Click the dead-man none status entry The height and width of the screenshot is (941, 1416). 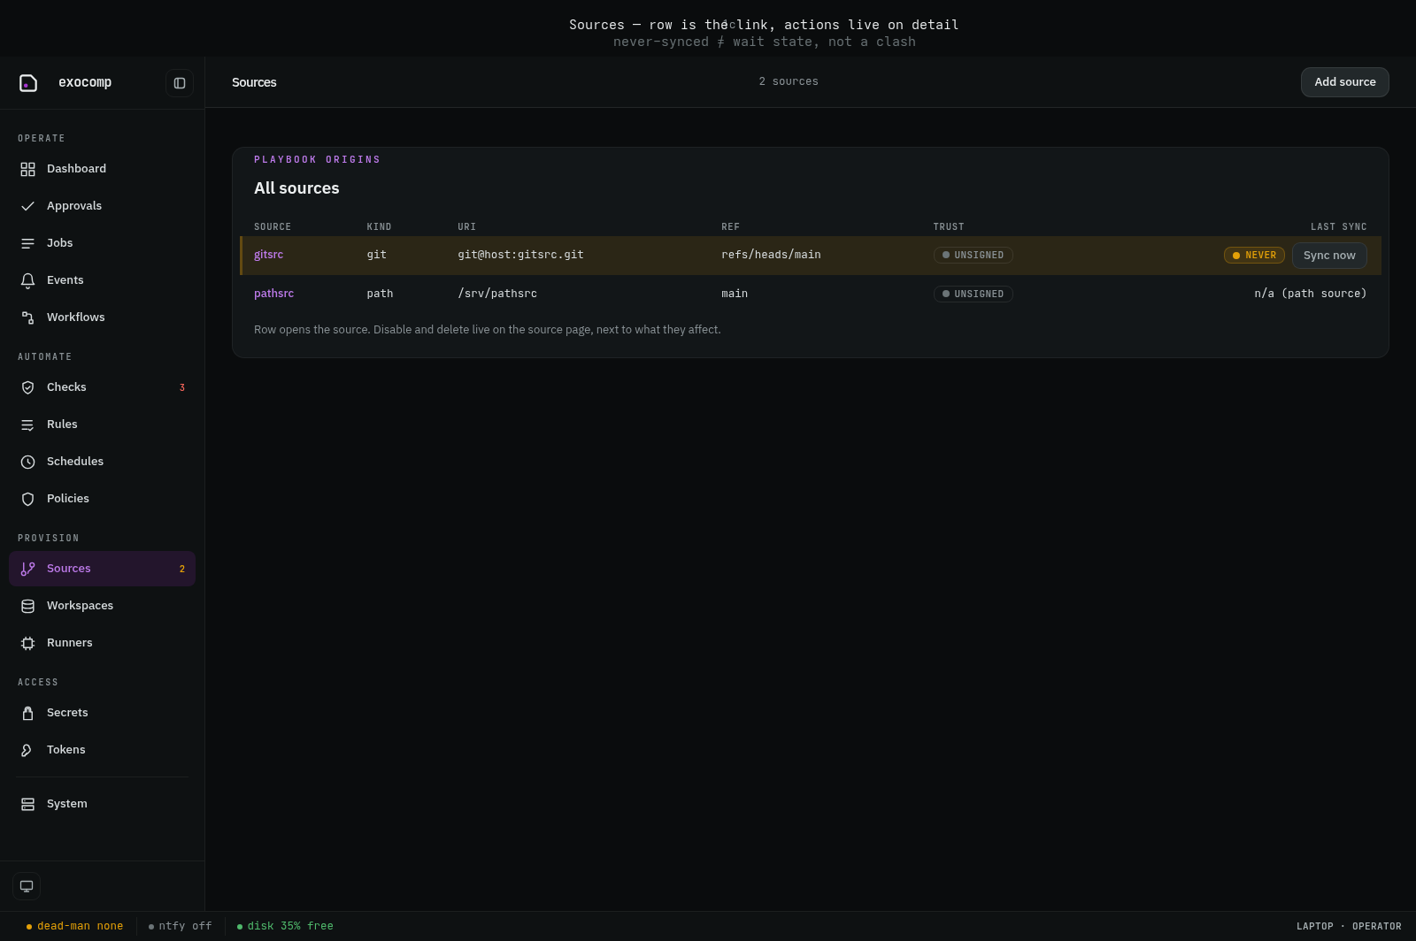[75, 926]
